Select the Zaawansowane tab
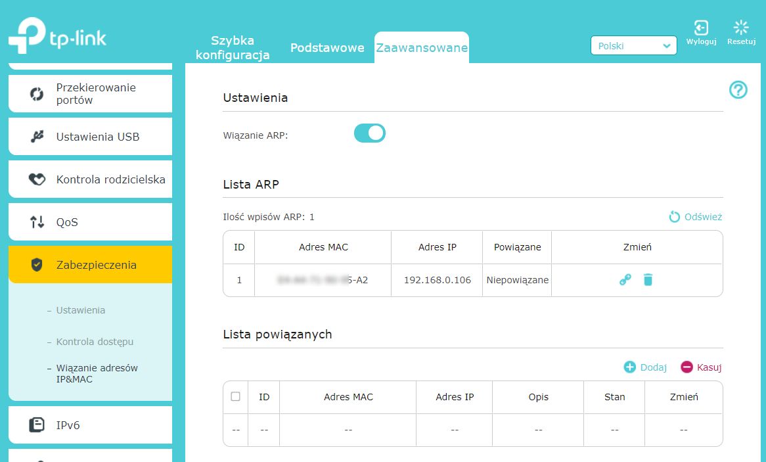This screenshot has width=766, height=462. [422, 48]
